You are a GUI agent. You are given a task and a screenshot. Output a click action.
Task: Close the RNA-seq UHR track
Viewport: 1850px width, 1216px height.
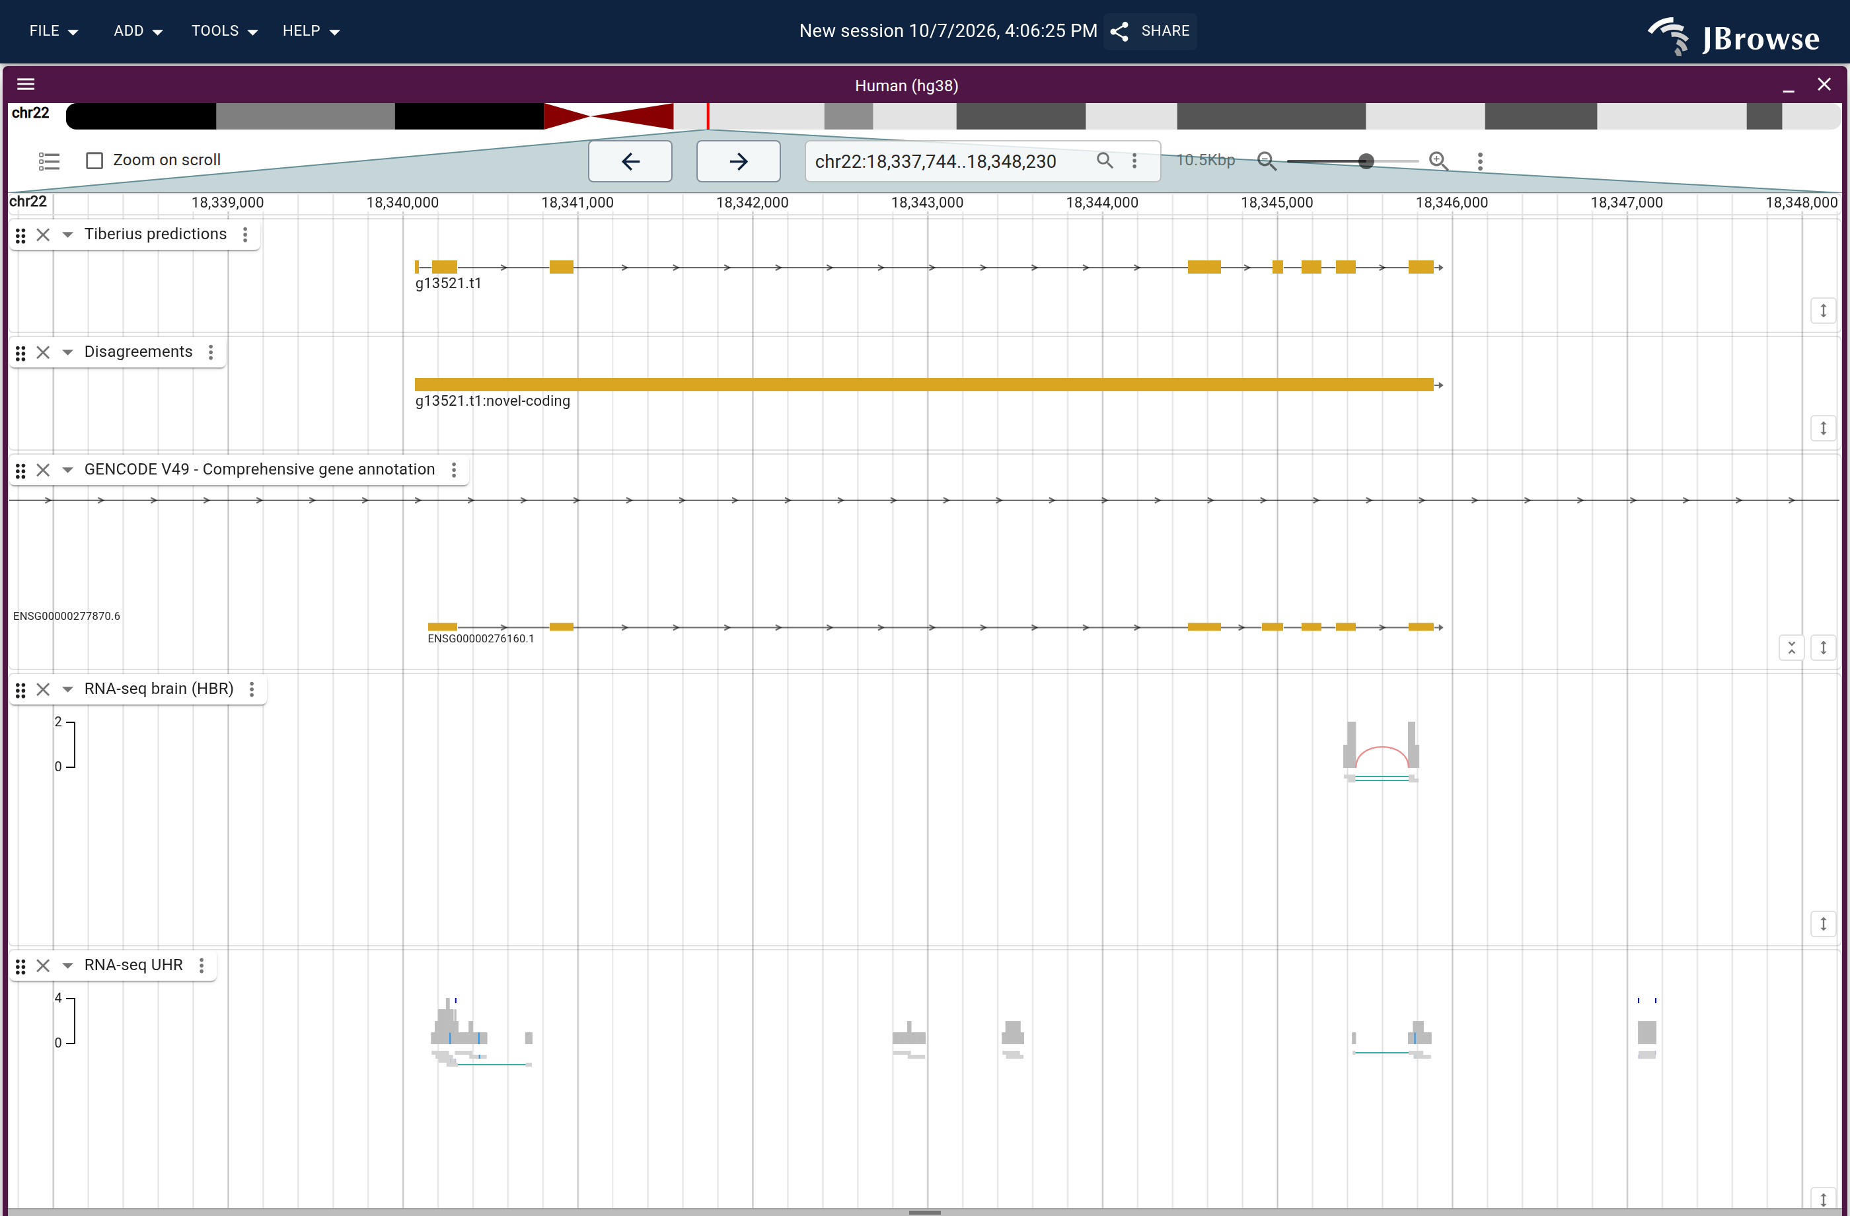tap(44, 965)
